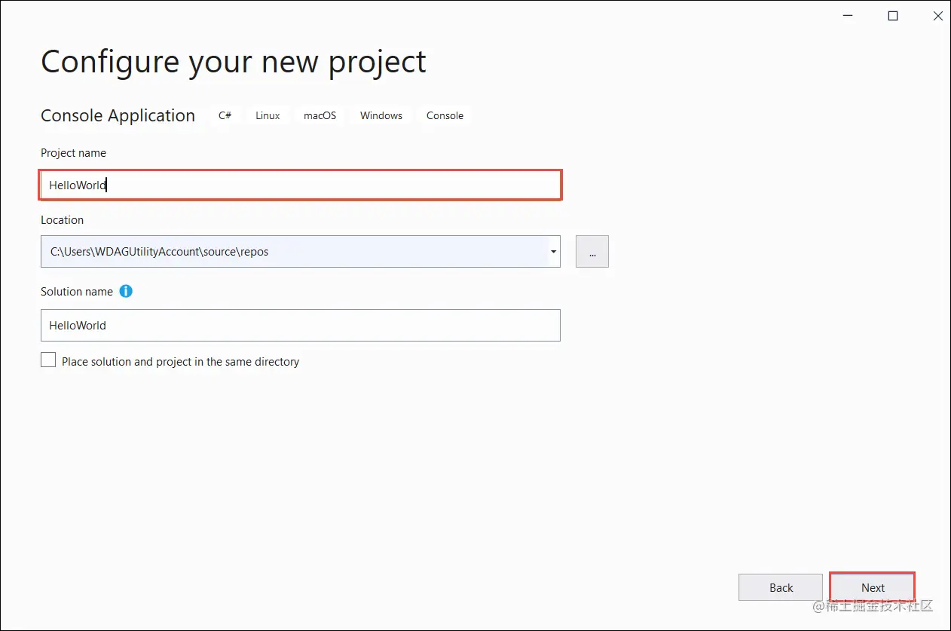Click the Project name label
Screen dimensions: 951x631
tap(73, 152)
